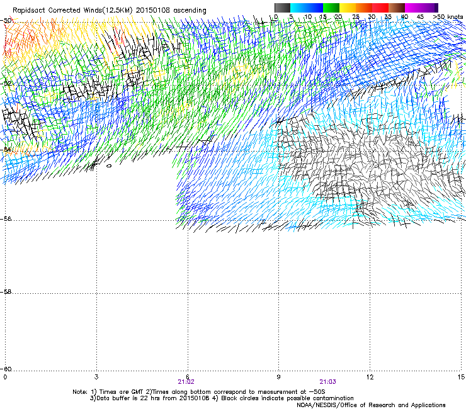The image size is (466, 409).
Task: Click the longitude "9" axis label
Action: pos(278,377)
